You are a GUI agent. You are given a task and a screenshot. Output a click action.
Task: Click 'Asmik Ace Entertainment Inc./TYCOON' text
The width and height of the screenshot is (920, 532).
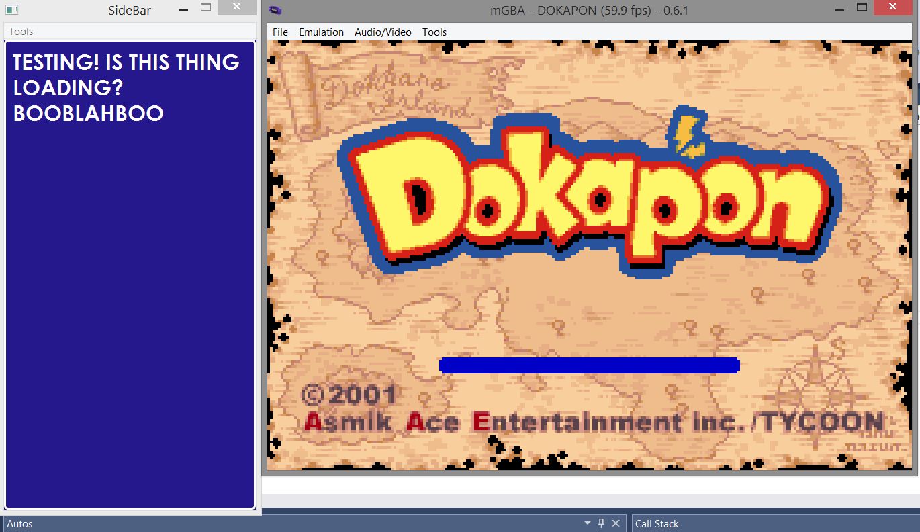pyautogui.click(x=594, y=422)
